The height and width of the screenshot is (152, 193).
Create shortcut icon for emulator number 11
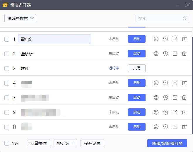(175, 127)
